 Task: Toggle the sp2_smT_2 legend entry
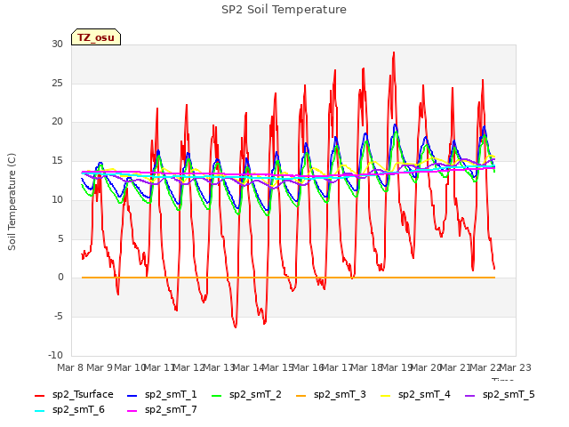tap(246, 394)
